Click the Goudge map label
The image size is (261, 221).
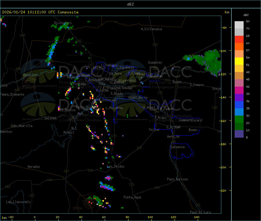point(127,88)
